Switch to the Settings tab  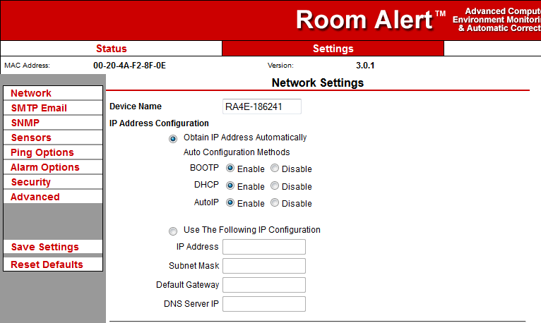click(333, 49)
